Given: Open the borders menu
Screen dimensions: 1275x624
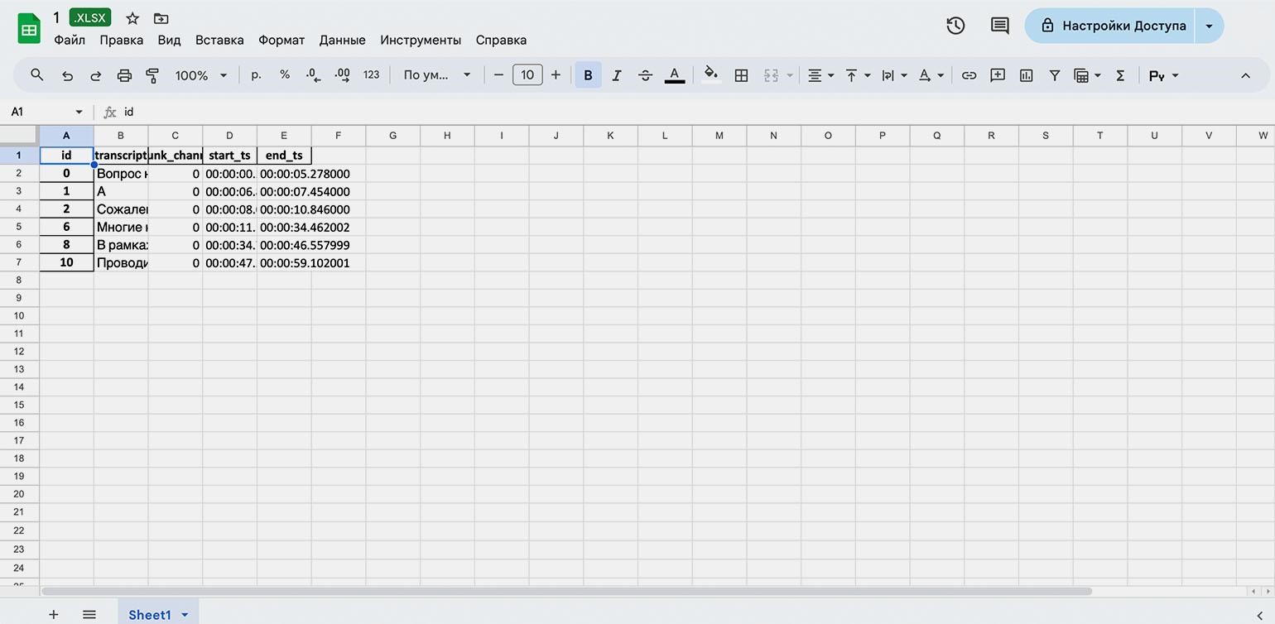Looking at the screenshot, I should [742, 75].
